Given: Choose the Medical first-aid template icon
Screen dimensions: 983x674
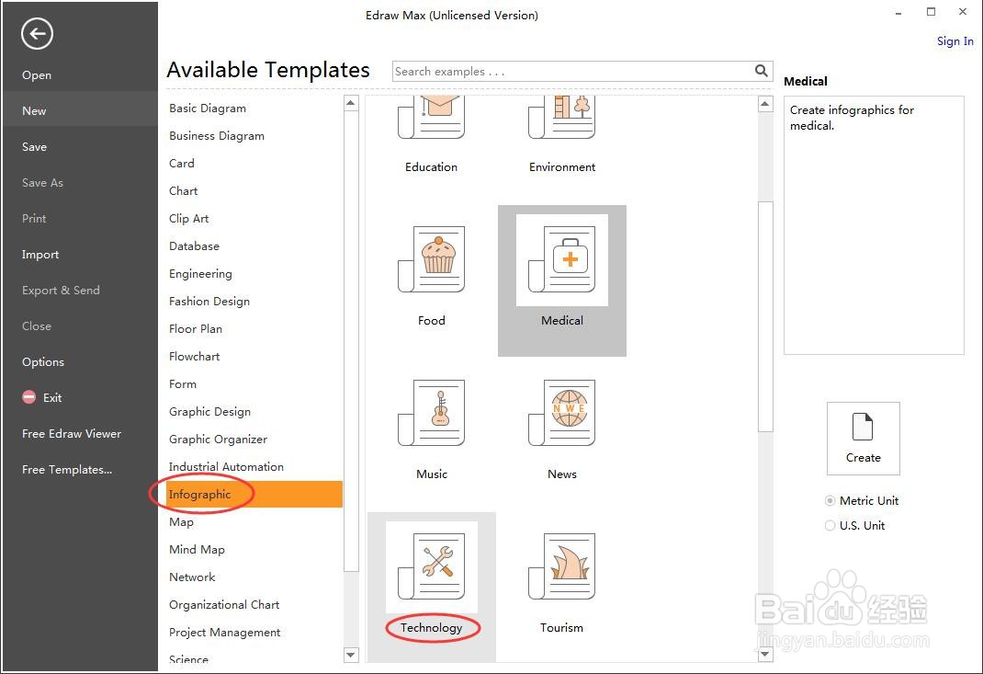Looking at the screenshot, I should click(x=561, y=259).
